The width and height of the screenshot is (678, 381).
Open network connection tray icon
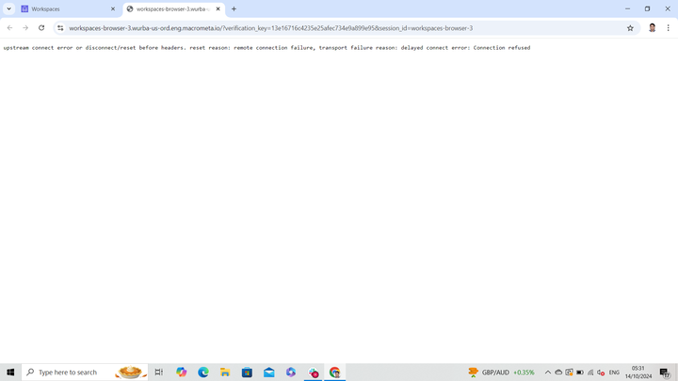pos(590,372)
